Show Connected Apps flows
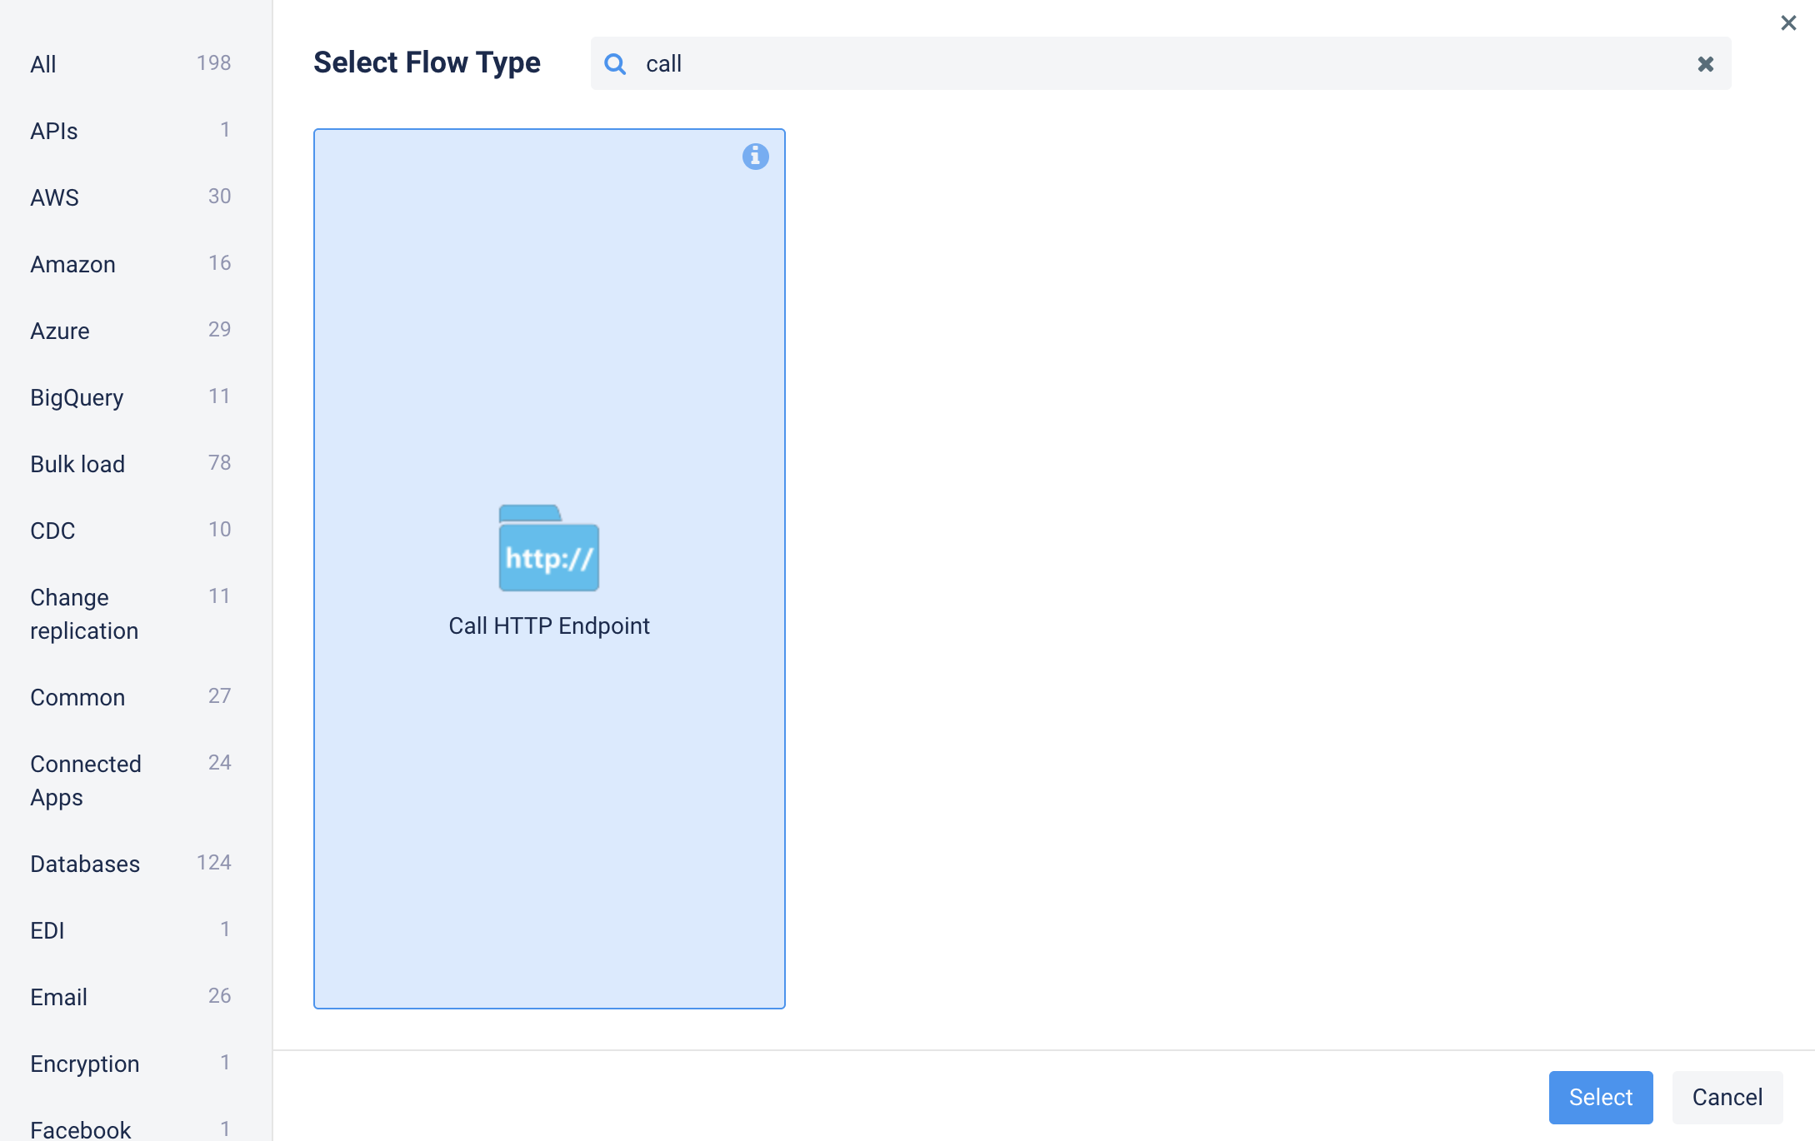 (x=85, y=780)
